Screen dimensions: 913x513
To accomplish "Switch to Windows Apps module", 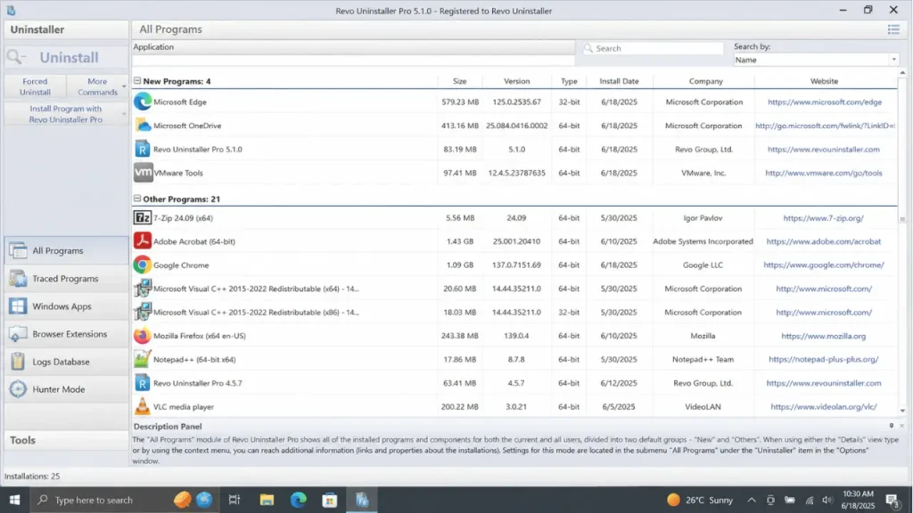I will 66,306.
